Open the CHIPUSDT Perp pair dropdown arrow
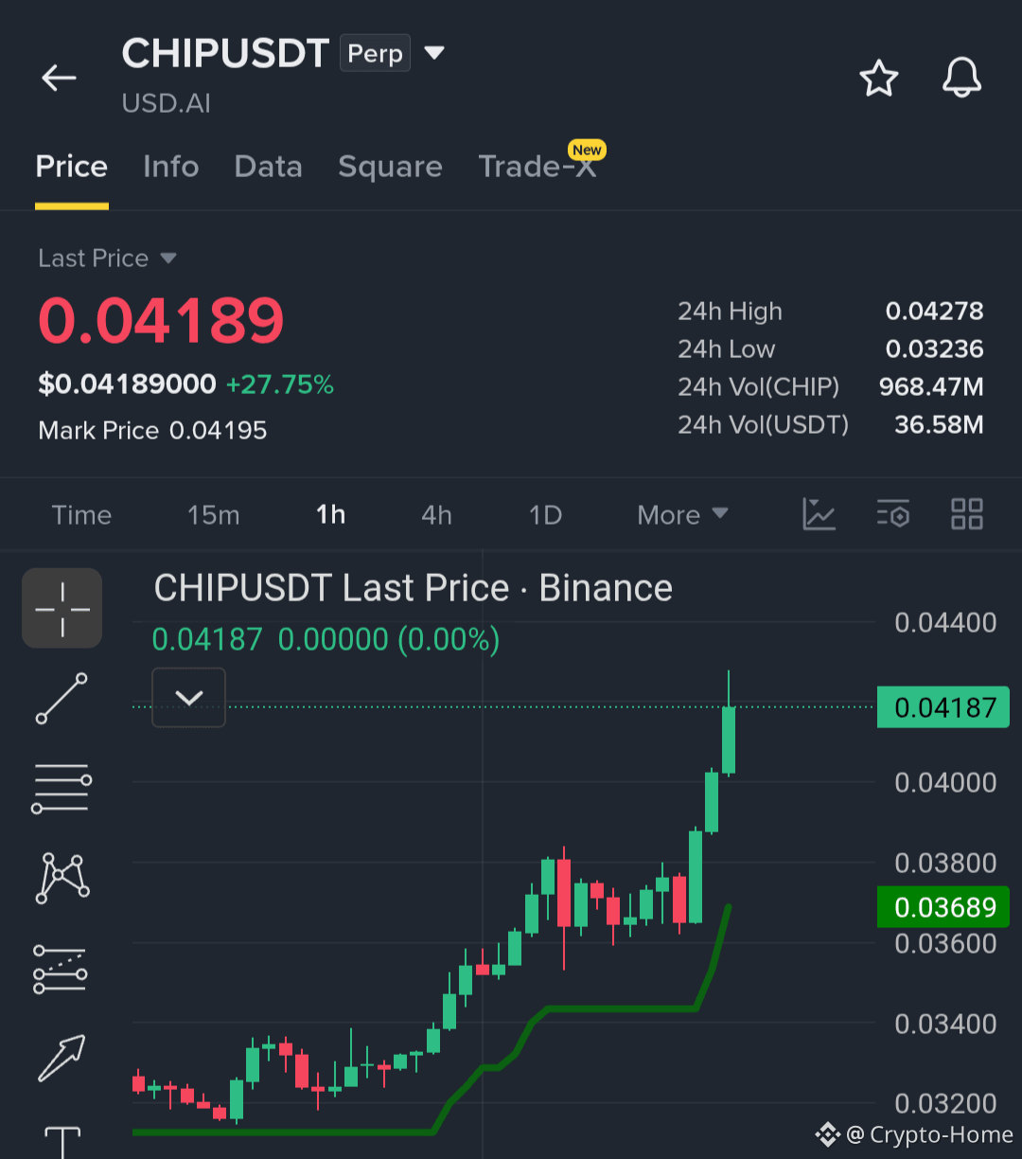The height and width of the screenshot is (1159, 1022). click(434, 53)
